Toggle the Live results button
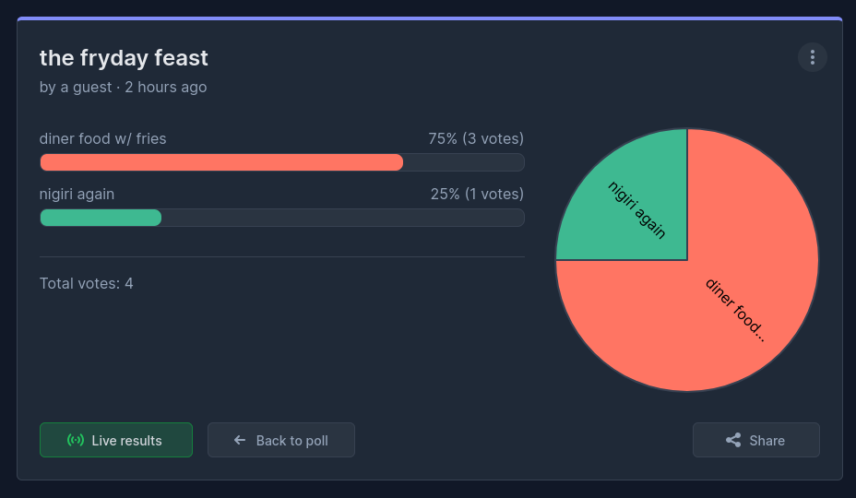The height and width of the screenshot is (498, 856). pyautogui.click(x=116, y=440)
